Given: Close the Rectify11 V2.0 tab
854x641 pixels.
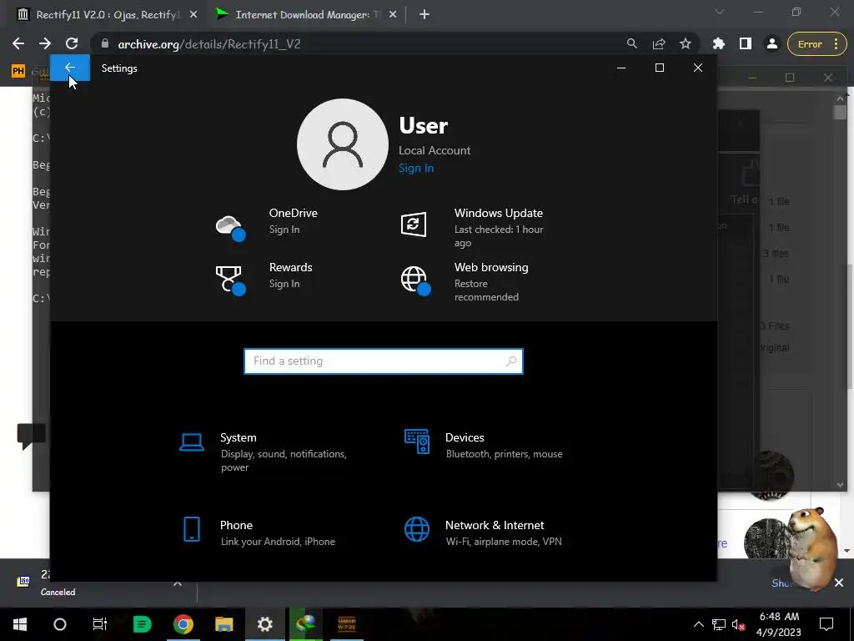Looking at the screenshot, I should click(193, 15).
